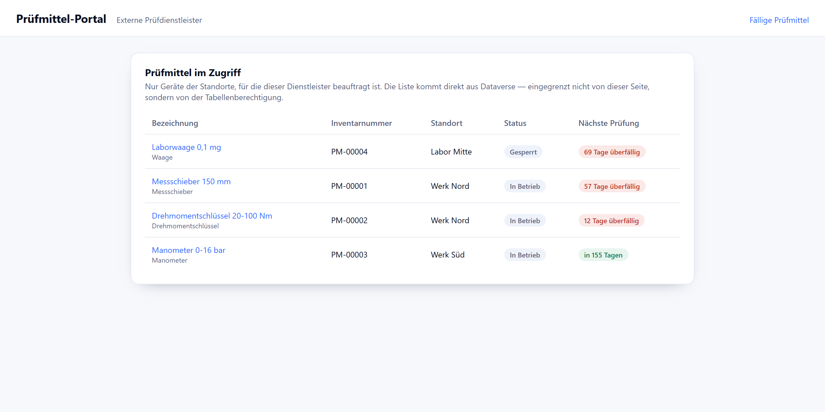
Task: Open Laborwaage 0,1 mg details
Action: pyautogui.click(x=186, y=147)
